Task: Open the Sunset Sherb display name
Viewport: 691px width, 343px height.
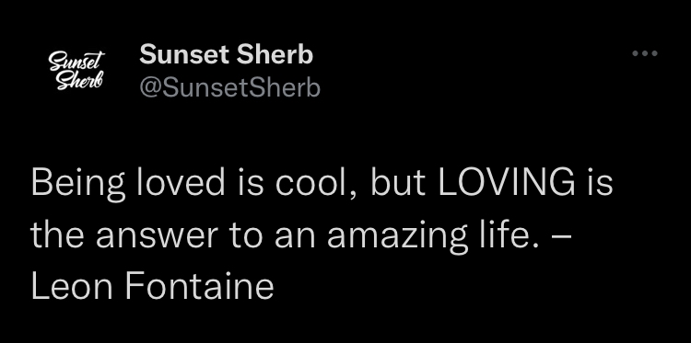Action: pyautogui.click(x=226, y=55)
